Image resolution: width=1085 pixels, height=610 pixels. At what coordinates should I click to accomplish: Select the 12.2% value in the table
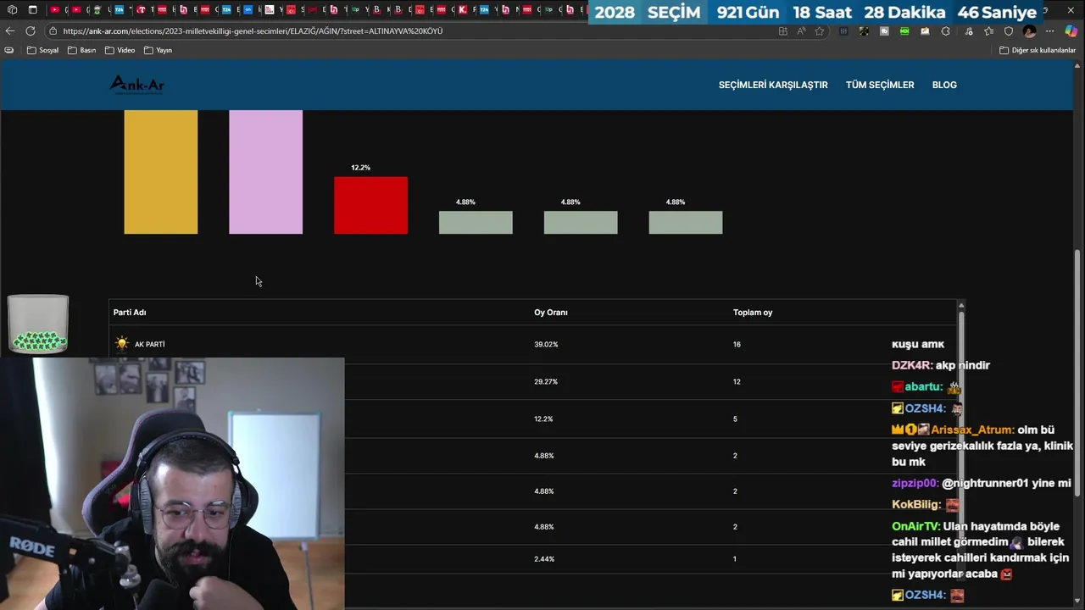click(543, 419)
